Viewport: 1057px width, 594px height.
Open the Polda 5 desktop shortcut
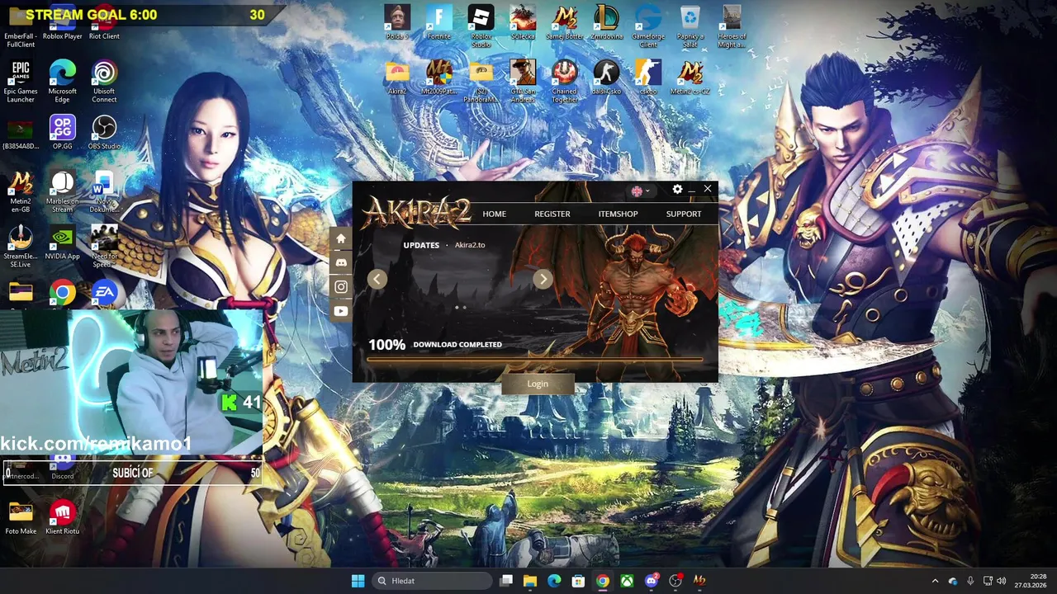[x=397, y=24]
